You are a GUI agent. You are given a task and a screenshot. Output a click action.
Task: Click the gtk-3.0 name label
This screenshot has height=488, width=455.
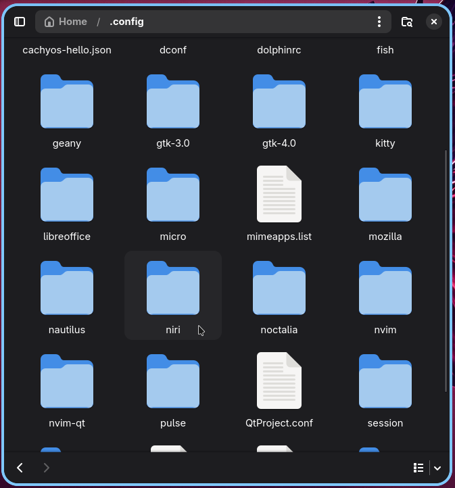tap(173, 143)
